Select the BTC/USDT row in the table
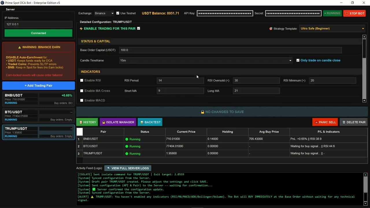This screenshot has height=208, width=370. pyautogui.click(x=222, y=146)
